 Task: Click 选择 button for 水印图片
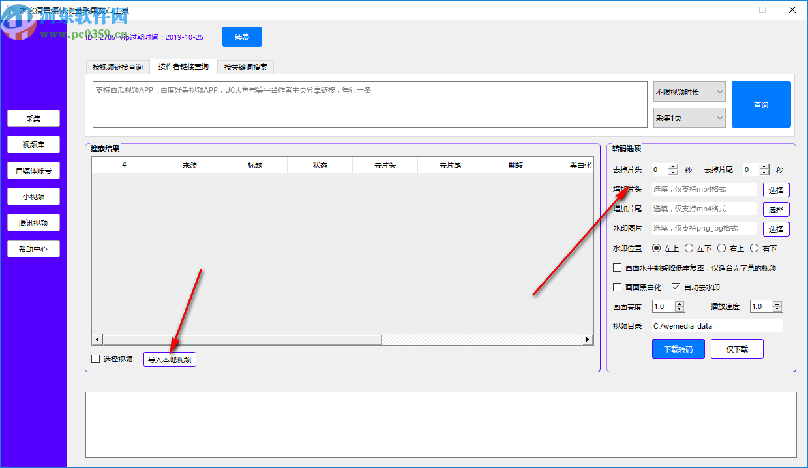point(776,229)
